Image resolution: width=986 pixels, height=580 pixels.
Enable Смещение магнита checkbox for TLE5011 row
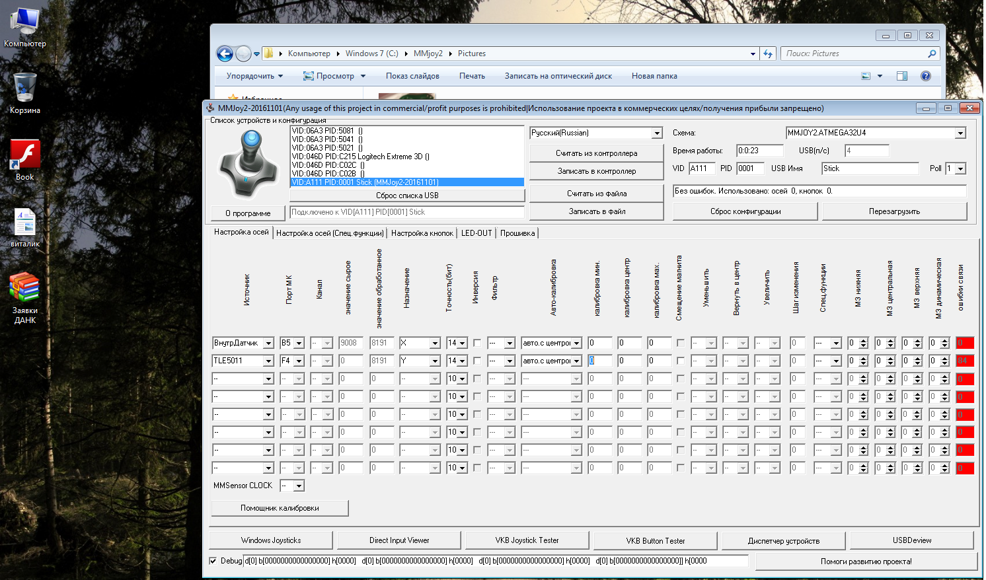tap(680, 361)
